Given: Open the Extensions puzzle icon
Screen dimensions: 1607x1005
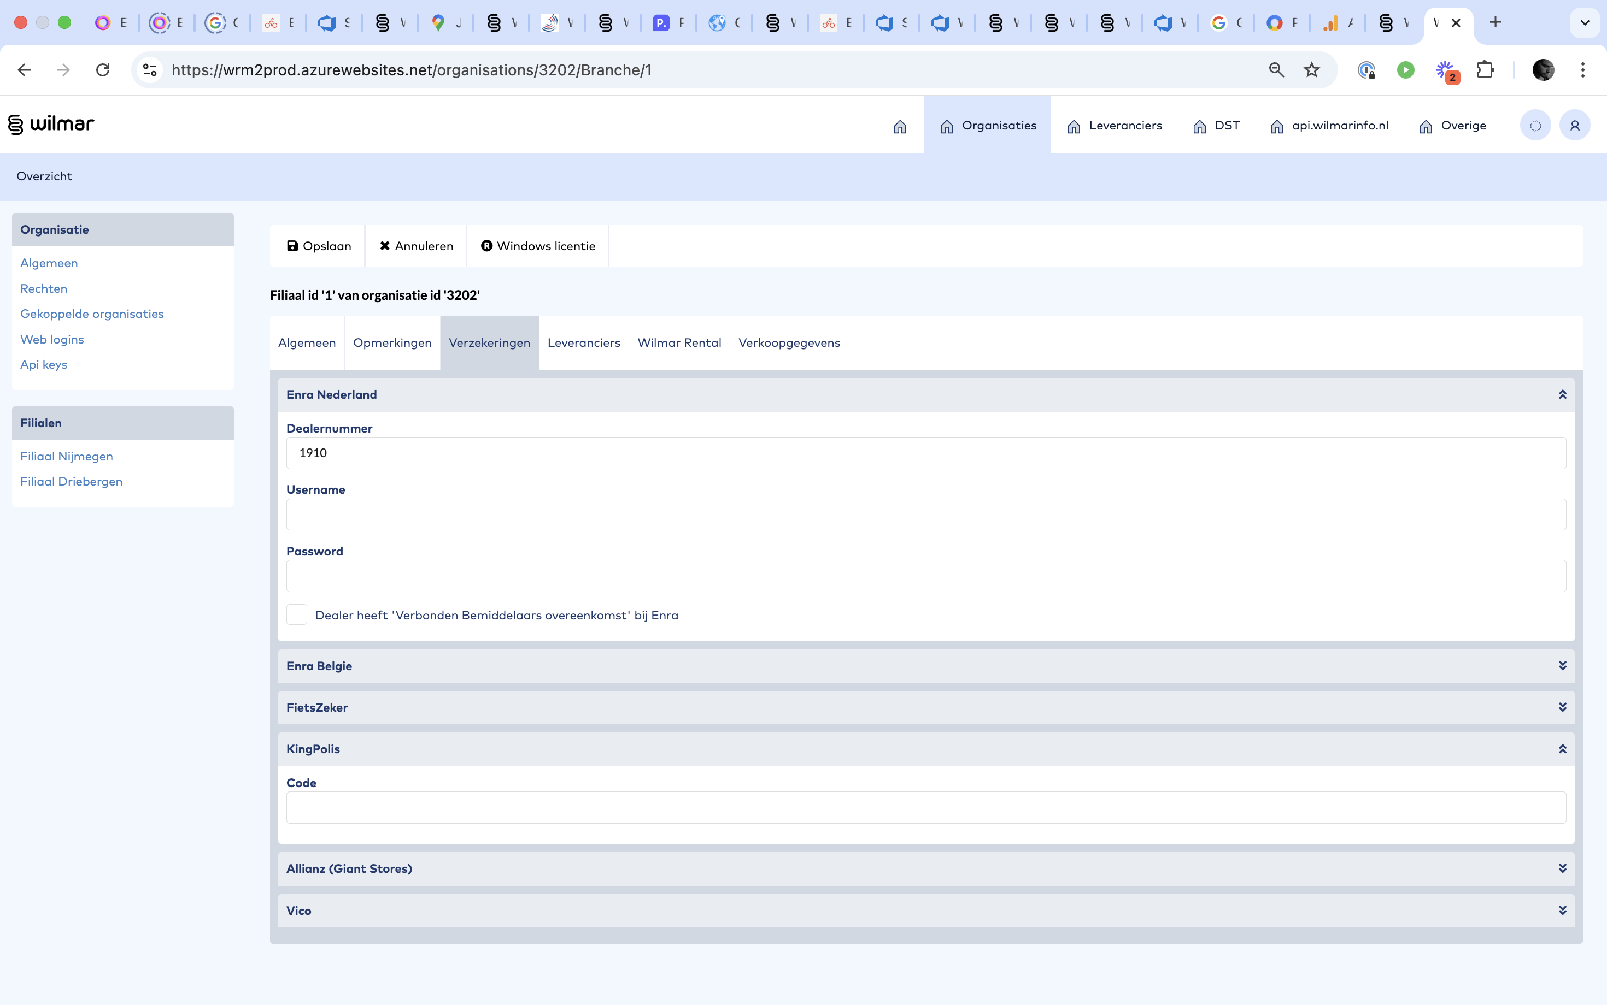Looking at the screenshot, I should click(x=1485, y=70).
